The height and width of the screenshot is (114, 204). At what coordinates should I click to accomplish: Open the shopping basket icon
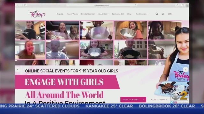(x=170, y=14)
